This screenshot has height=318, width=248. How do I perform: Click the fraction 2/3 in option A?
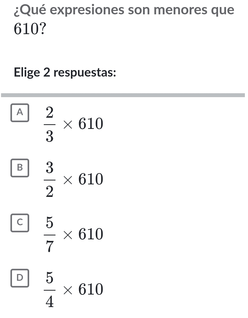pos(49,123)
